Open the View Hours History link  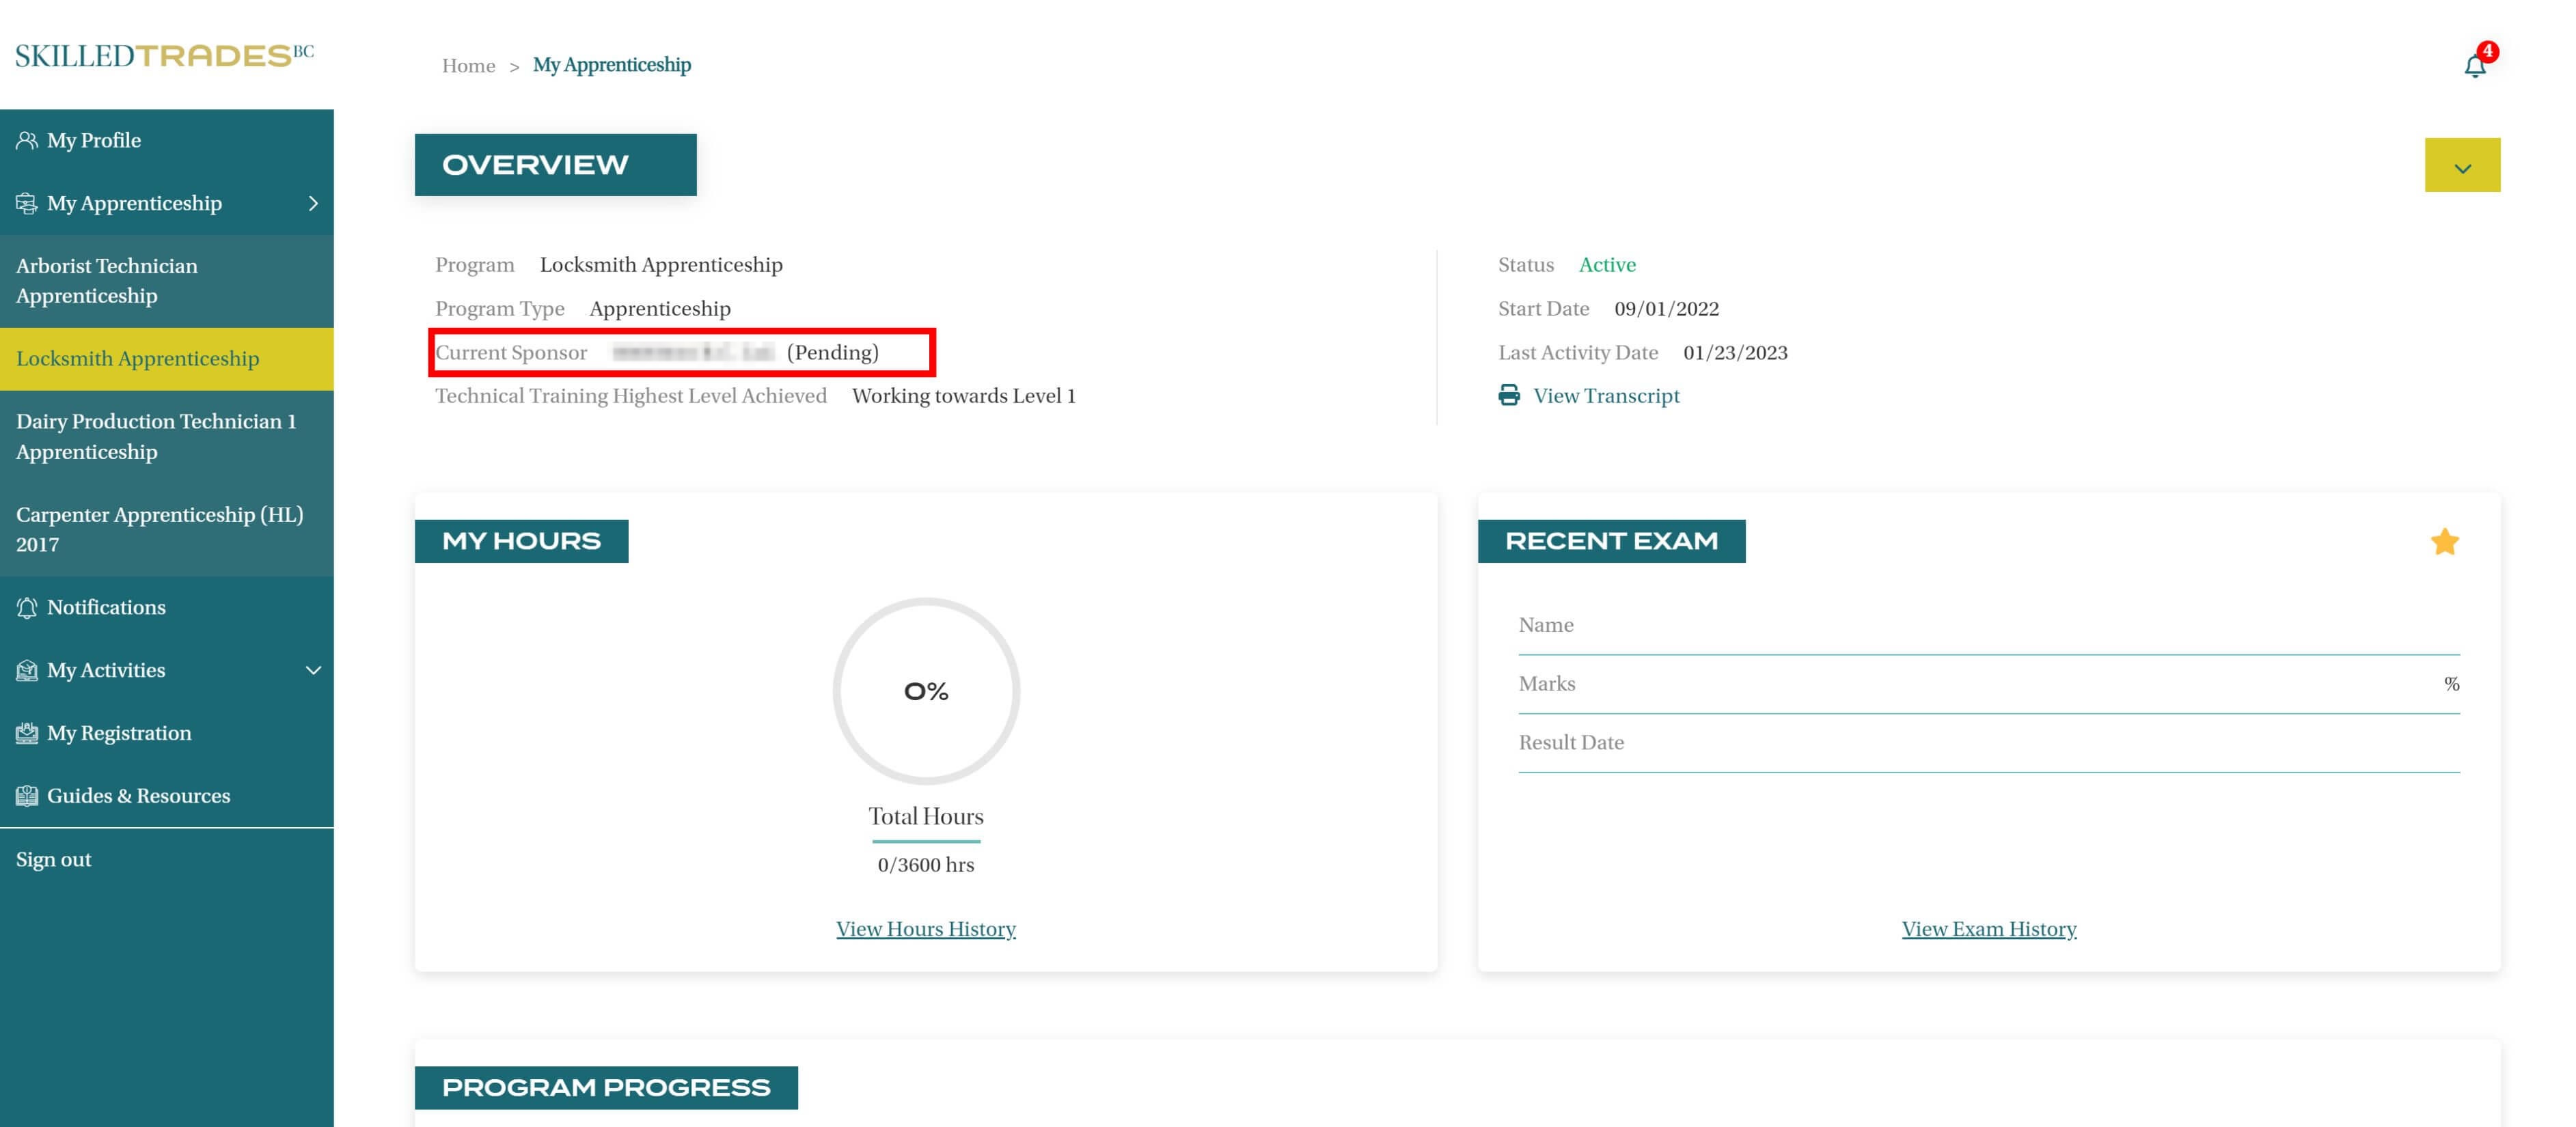pyautogui.click(x=925, y=929)
